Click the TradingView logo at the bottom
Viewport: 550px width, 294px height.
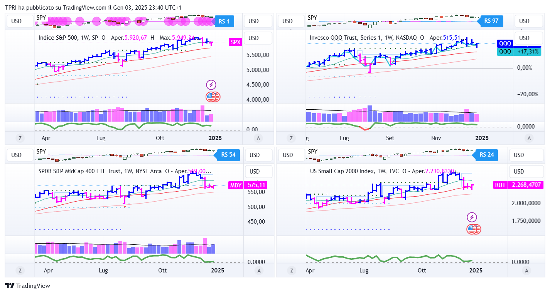(27, 286)
